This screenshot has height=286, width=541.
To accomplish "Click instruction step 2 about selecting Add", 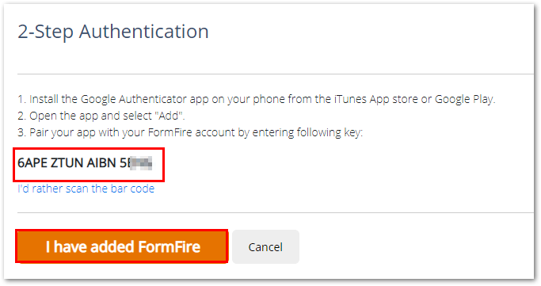I will 101,116.
